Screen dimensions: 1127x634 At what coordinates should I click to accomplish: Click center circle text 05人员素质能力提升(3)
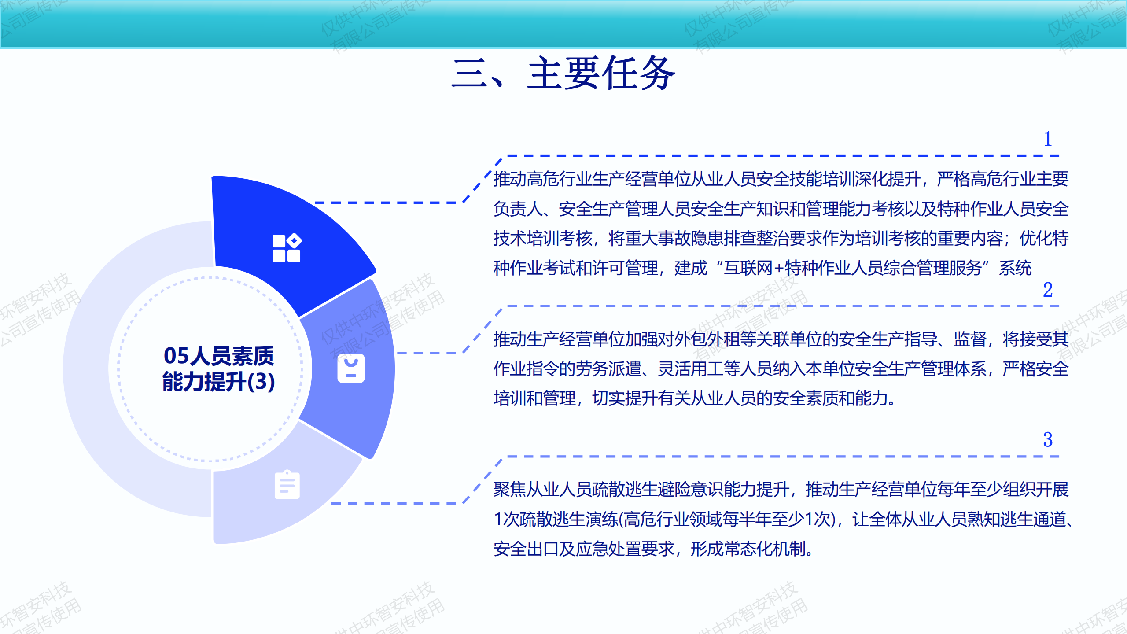(x=218, y=369)
